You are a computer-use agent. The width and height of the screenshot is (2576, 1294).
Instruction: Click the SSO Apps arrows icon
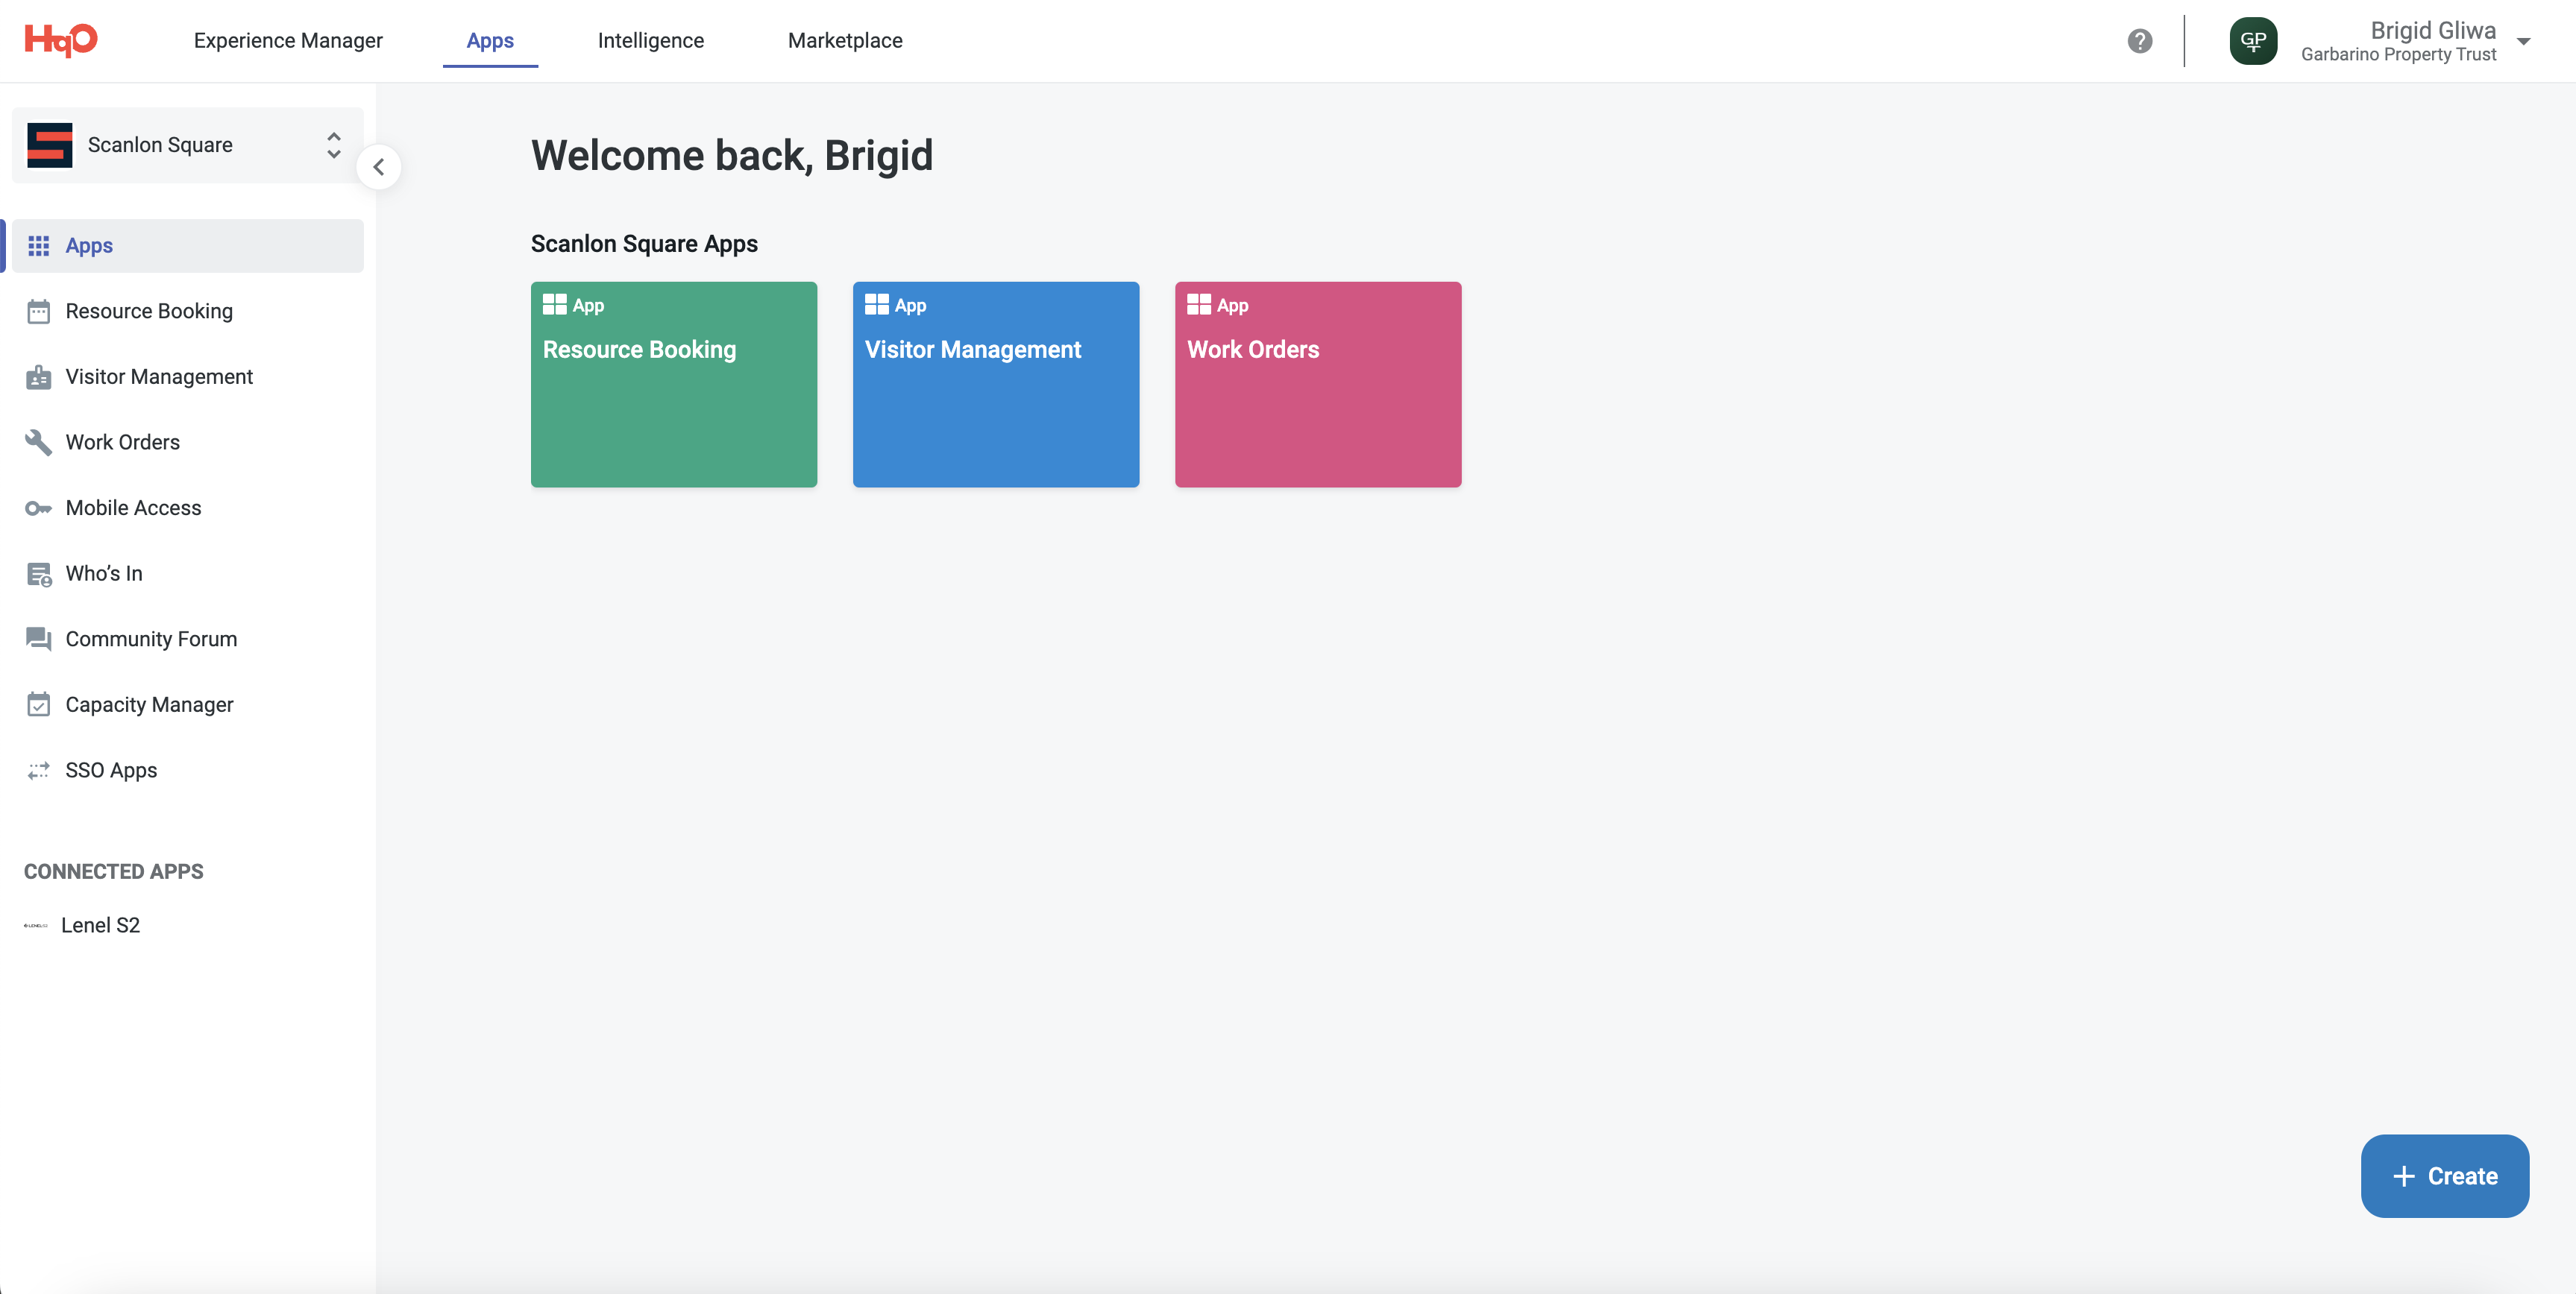click(x=38, y=771)
